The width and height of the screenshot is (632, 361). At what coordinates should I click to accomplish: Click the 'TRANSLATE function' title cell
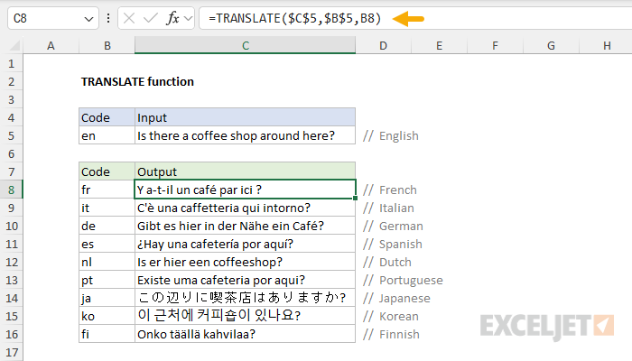[x=137, y=82]
